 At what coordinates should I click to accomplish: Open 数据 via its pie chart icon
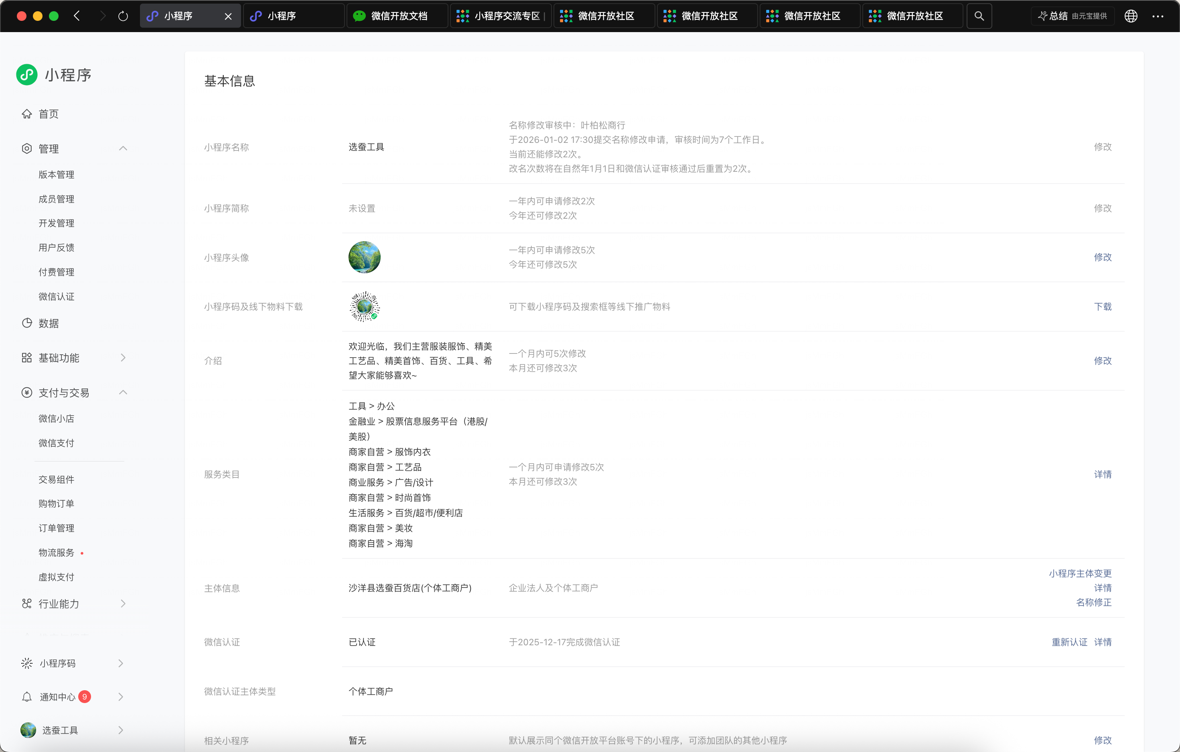[x=27, y=323]
